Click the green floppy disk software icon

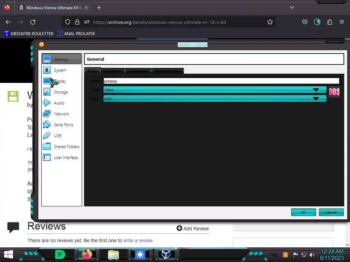coord(13,96)
